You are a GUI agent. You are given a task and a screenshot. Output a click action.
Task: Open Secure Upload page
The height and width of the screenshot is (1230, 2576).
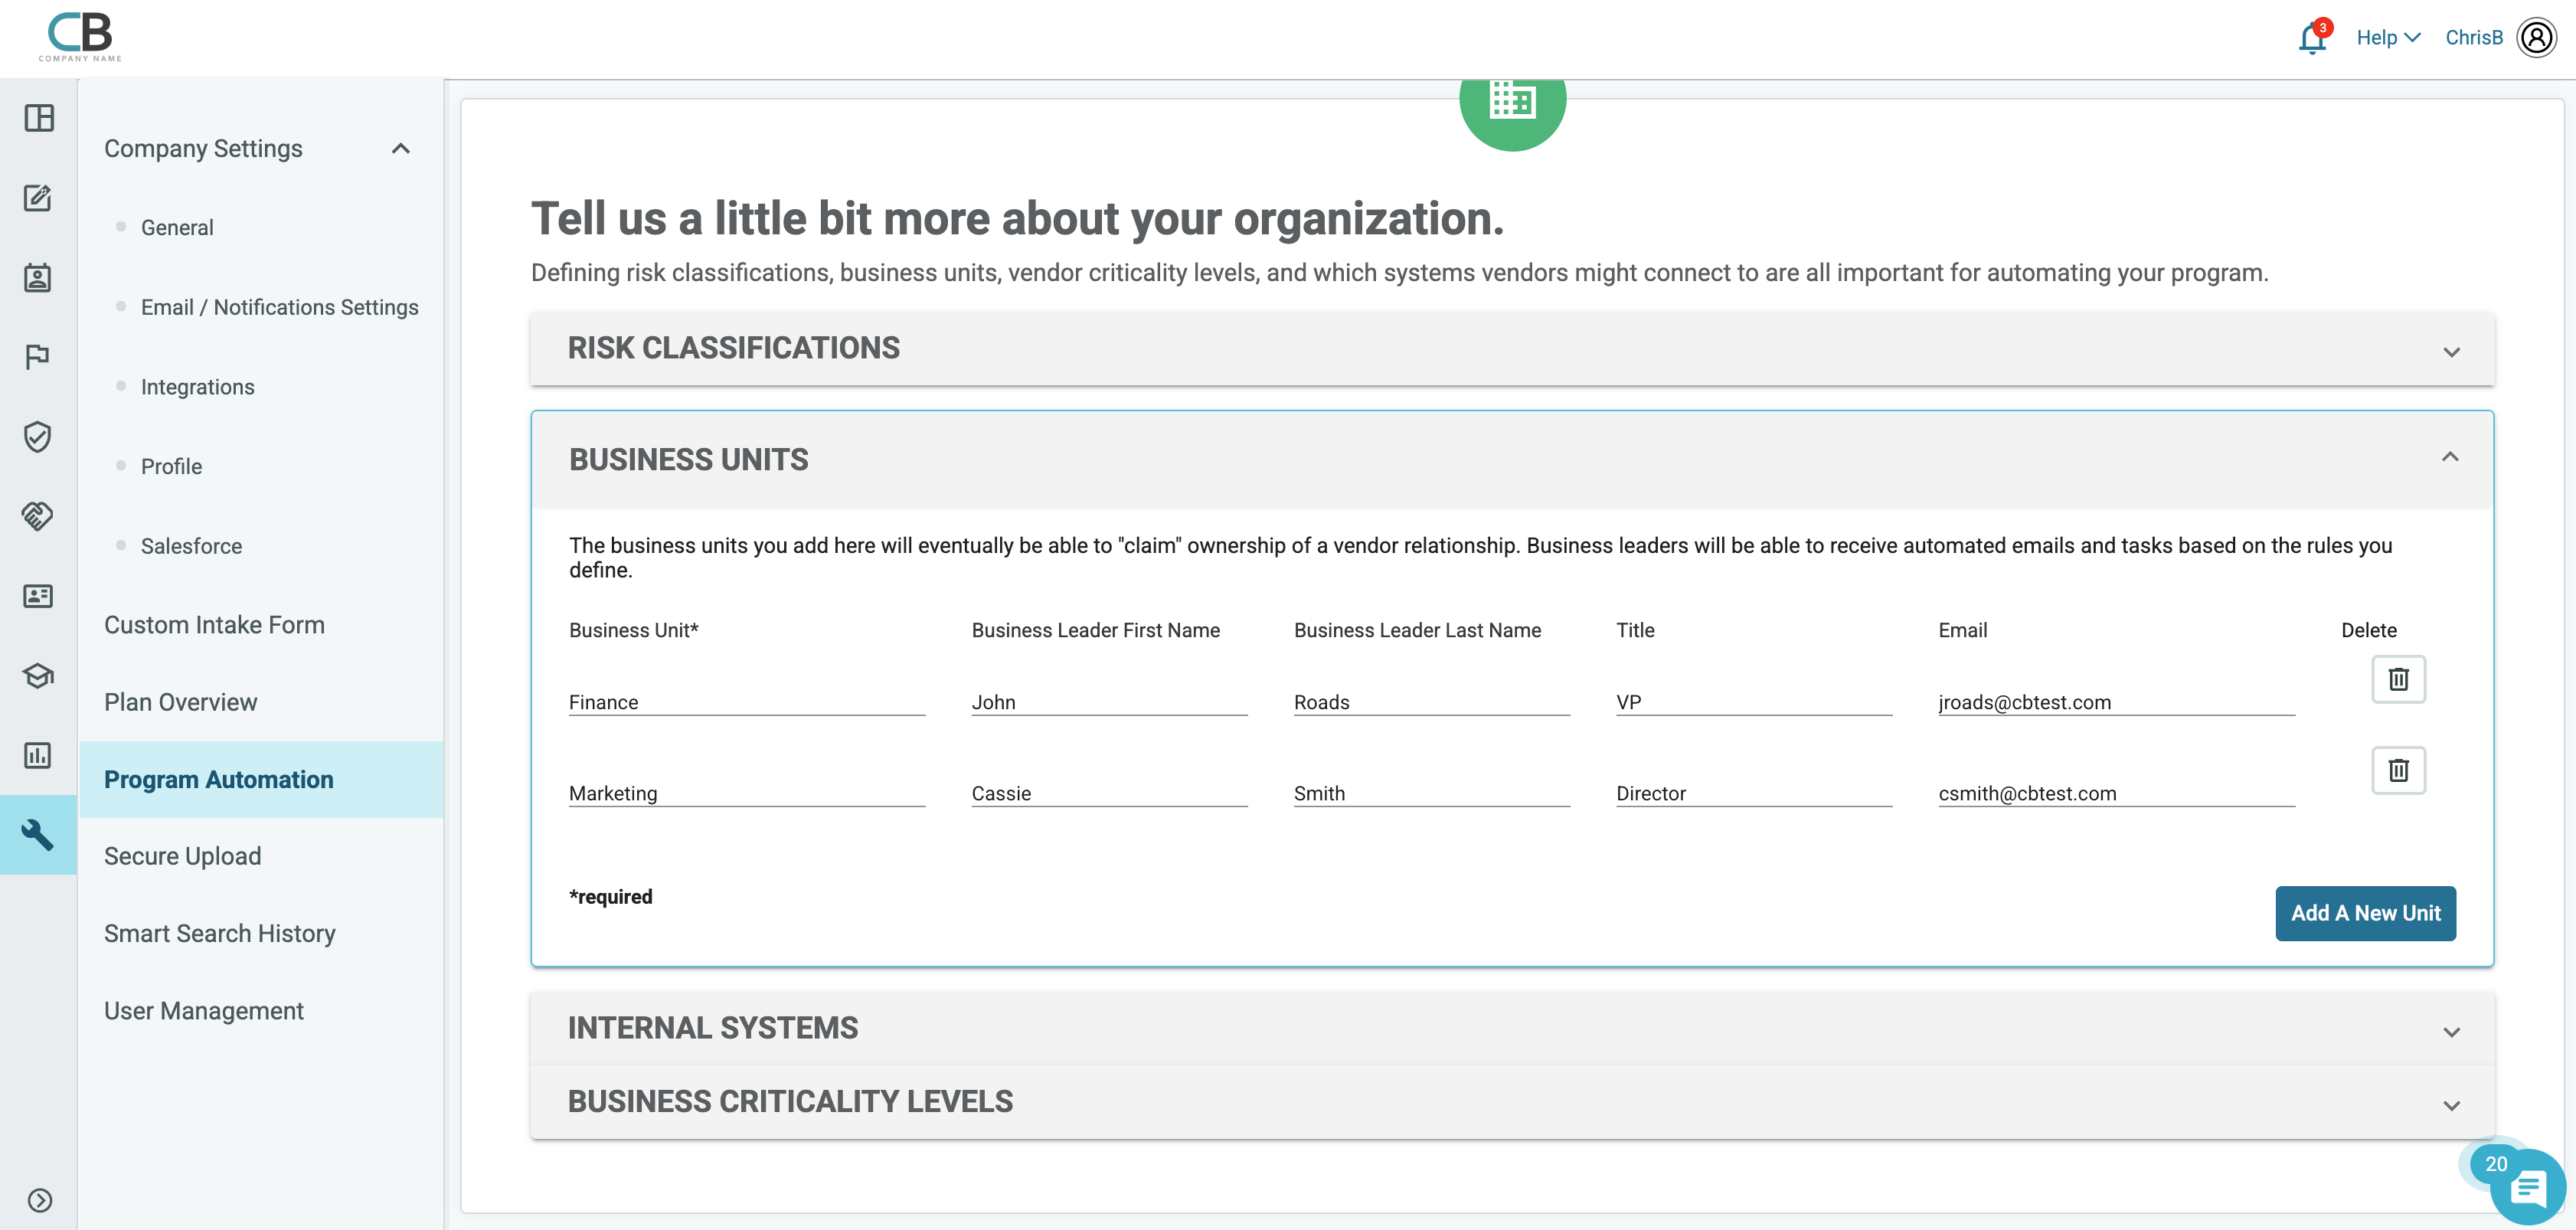tap(183, 856)
